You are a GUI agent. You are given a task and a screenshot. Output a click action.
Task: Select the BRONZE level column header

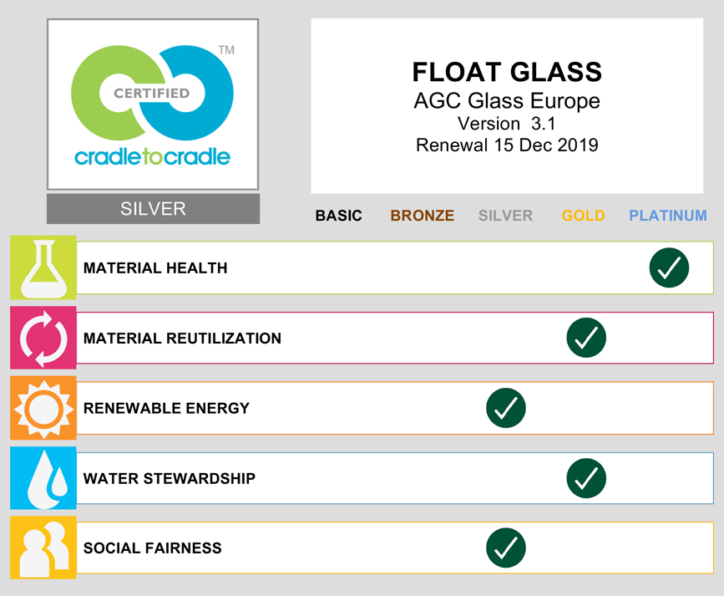coord(423,216)
